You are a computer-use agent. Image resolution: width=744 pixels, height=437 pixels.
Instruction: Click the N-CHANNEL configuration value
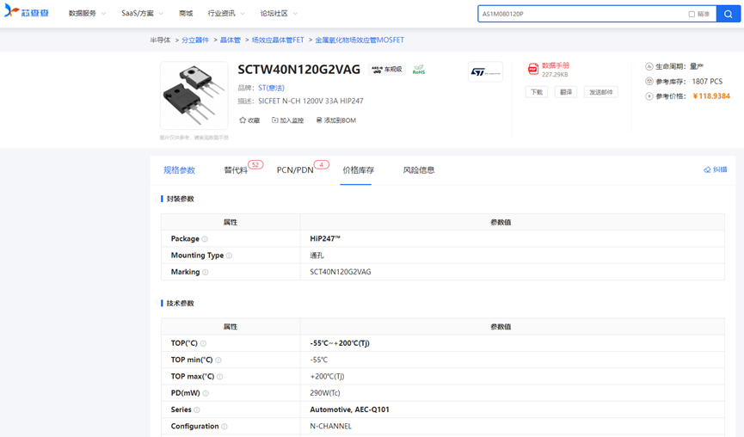tap(331, 426)
